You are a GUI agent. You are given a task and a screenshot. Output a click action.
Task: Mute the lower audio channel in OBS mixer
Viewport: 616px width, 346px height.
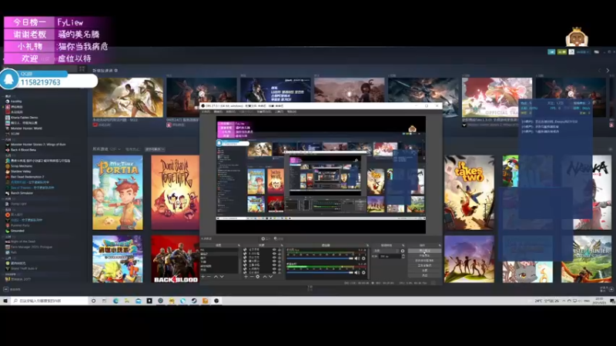pos(357,273)
